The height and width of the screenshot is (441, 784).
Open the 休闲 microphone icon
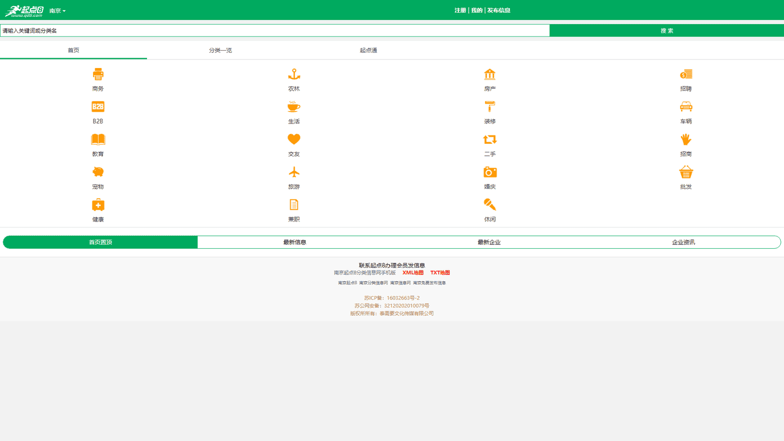(x=490, y=205)
